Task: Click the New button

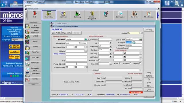Action: (149, 86)
